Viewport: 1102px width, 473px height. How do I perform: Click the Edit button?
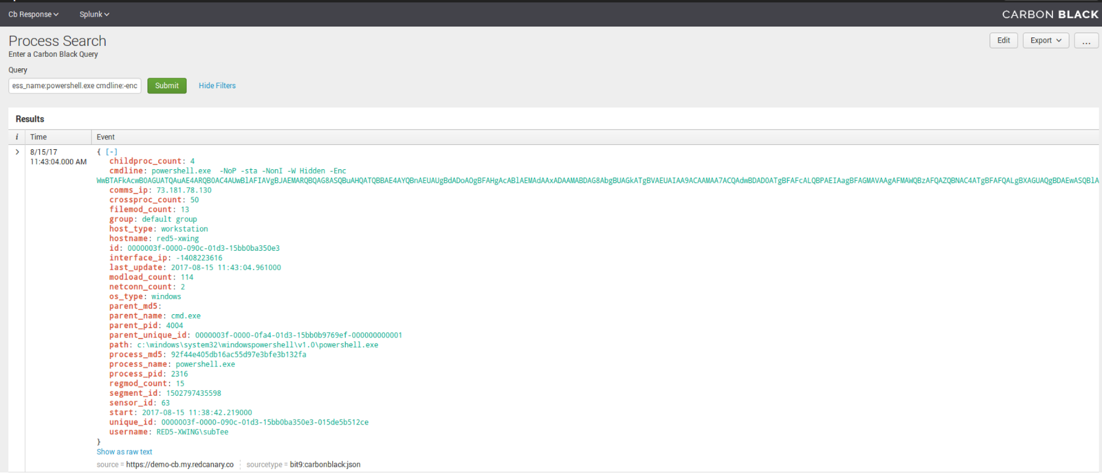pyautogui.click(x=1003, y=40)
